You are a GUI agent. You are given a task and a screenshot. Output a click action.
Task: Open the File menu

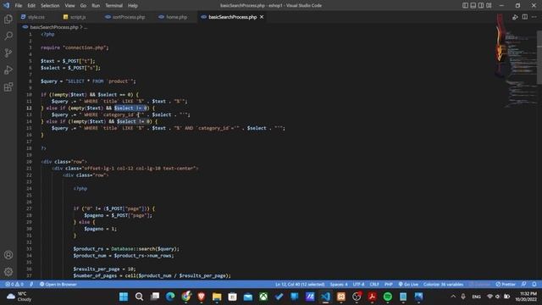point(19,6)
